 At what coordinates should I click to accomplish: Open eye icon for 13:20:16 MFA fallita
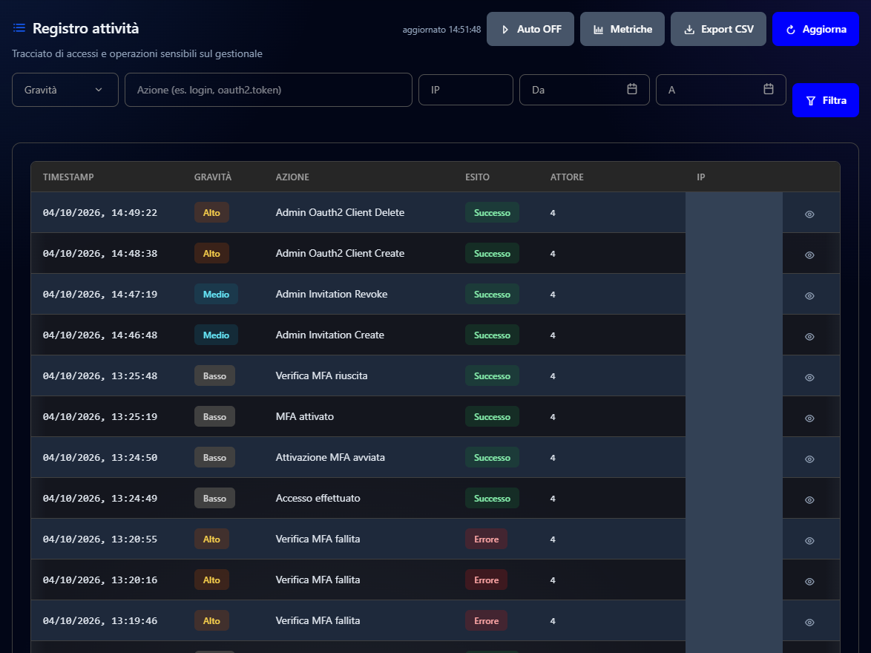(x=810, y=581)
